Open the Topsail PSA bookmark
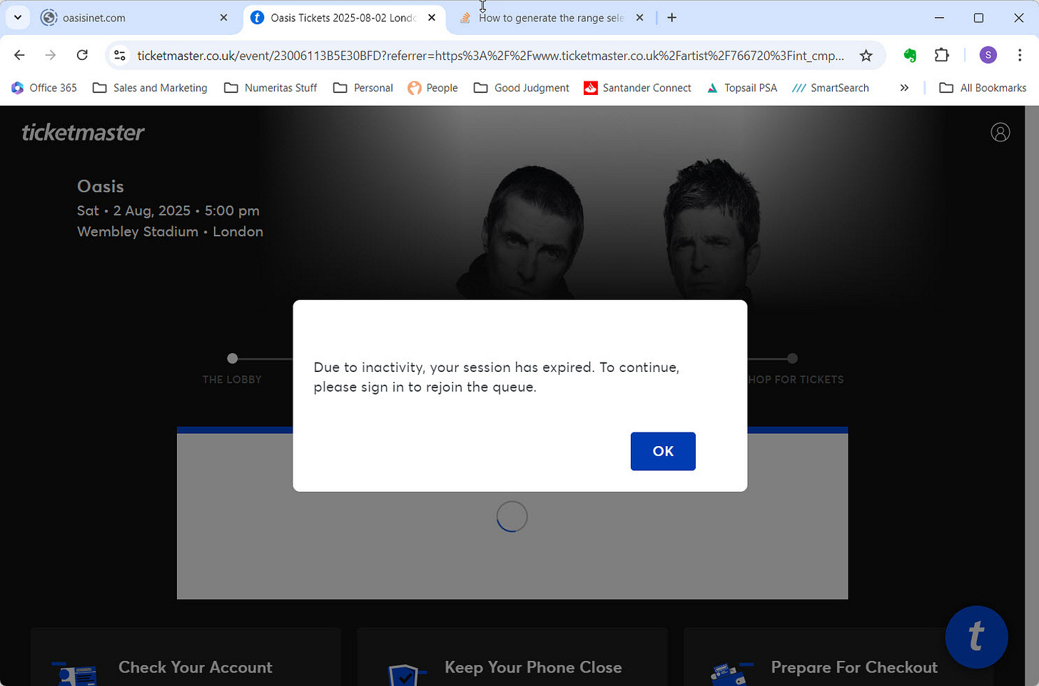 (x=741, y=88)
